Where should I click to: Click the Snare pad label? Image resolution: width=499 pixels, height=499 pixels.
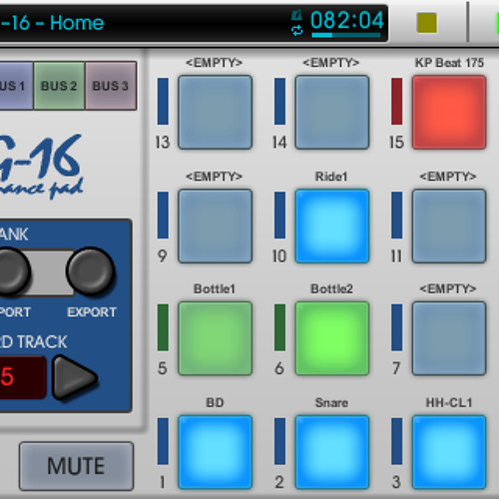331,402
